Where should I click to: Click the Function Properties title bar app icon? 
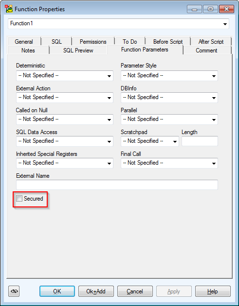(9, 9)
